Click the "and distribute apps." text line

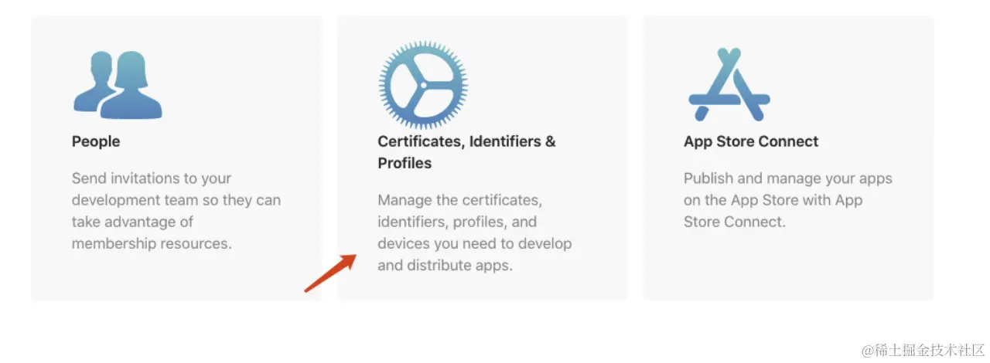(445, 265)
